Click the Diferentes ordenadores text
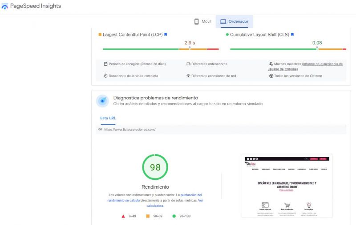The image size is (356, 225). pyautogui.click(x=209, y=64)
